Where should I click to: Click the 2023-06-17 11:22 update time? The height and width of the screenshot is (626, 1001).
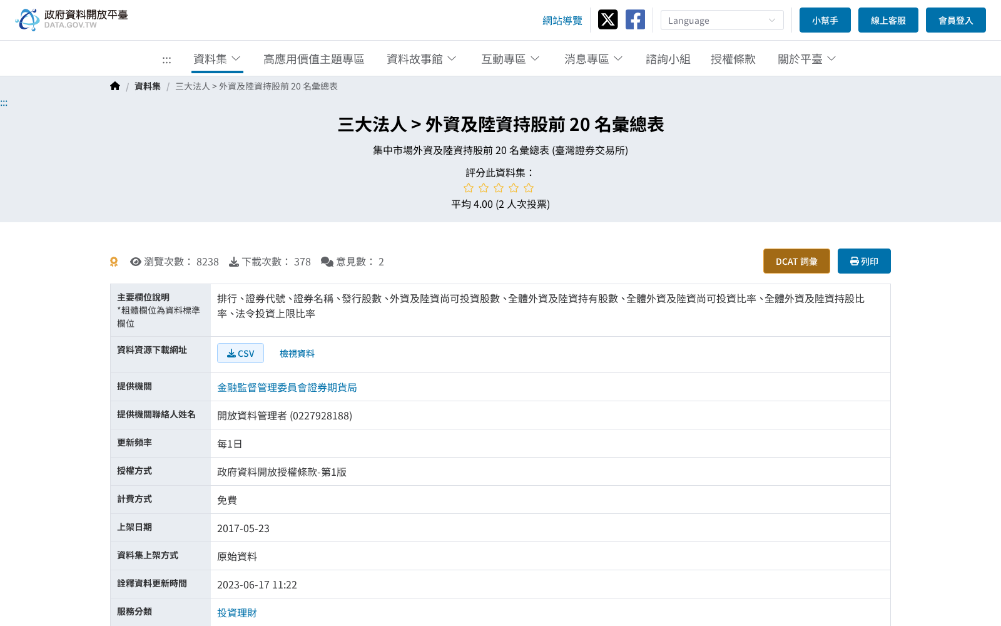pos(257,585)
